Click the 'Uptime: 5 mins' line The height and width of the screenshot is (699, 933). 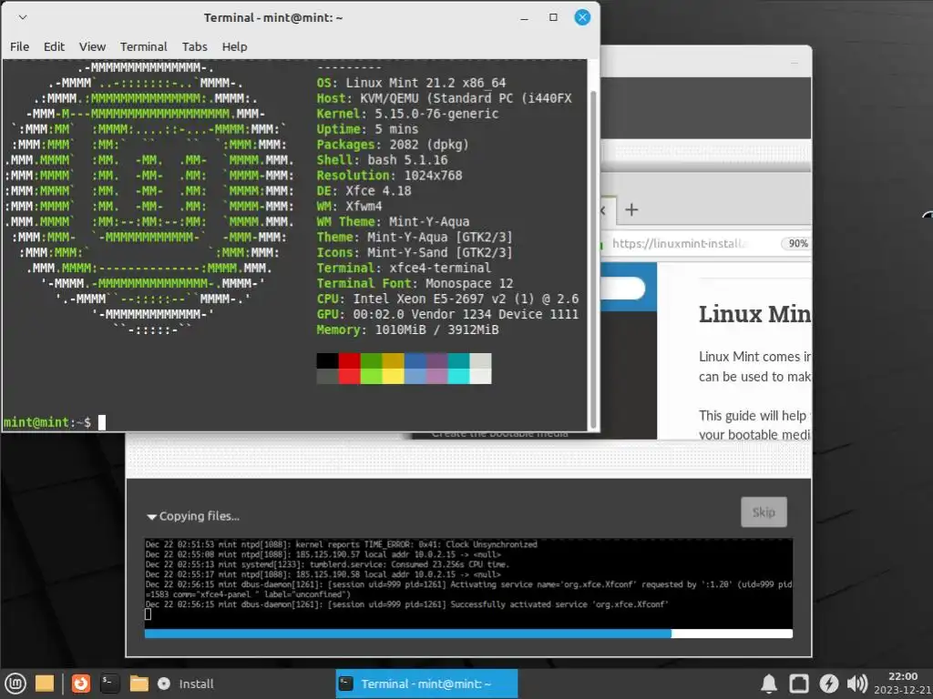click(368, 129)
